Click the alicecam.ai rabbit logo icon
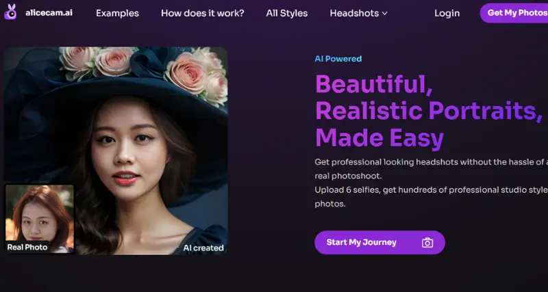 point(10,12)
